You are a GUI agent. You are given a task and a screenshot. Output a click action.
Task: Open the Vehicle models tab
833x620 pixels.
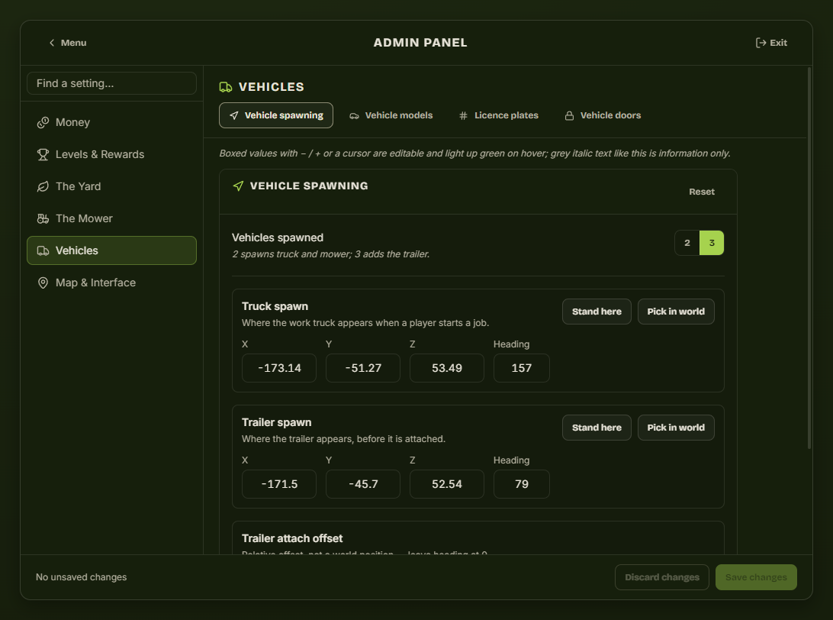[391, 115]
